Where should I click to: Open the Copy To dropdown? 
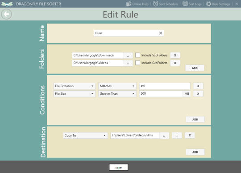[85, 135]
